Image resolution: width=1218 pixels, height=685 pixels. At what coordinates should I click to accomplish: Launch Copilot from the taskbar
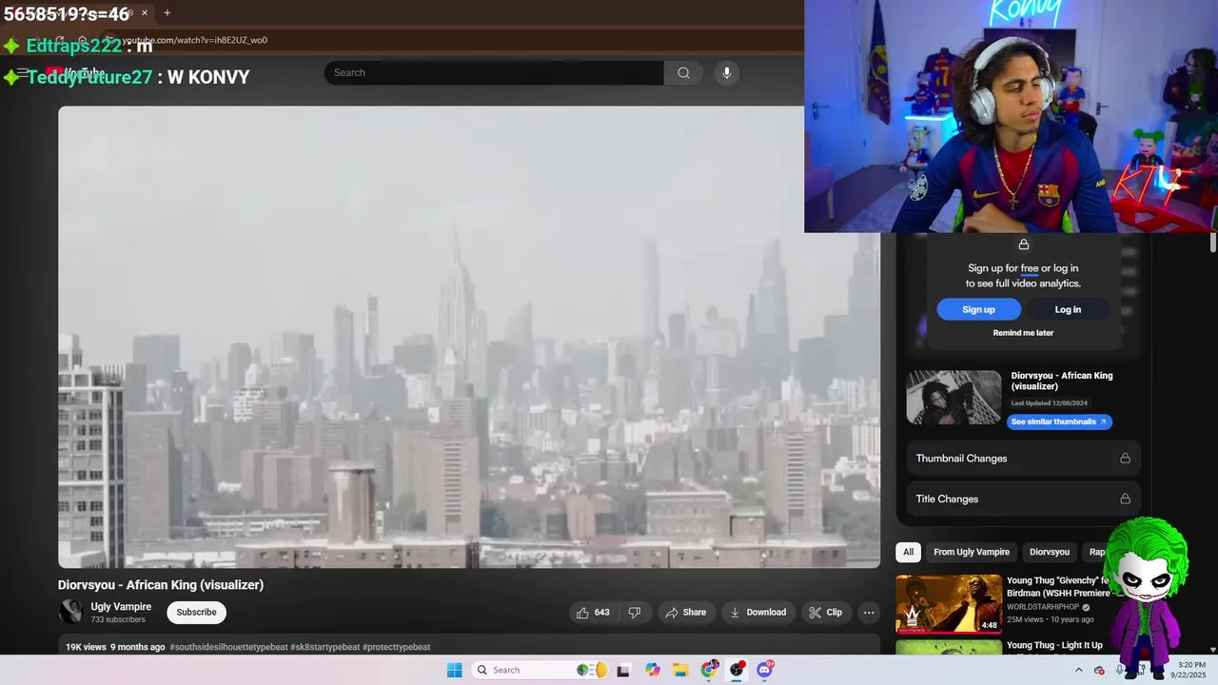tap(652, 670)
